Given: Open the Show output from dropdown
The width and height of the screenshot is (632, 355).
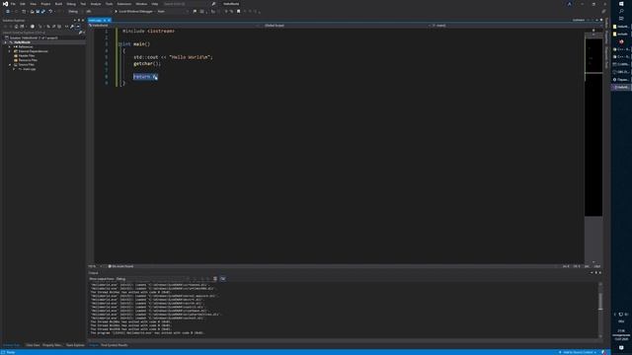Looking at the screenshot, I should [x=153, y=278].
